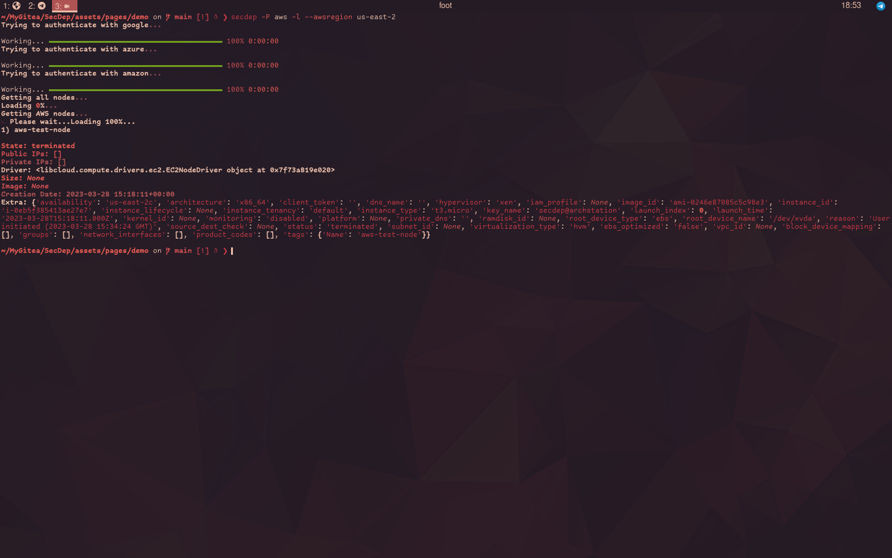
Task: Select the active workspace 3 camera icon
Action: click(x=64, y=6)
